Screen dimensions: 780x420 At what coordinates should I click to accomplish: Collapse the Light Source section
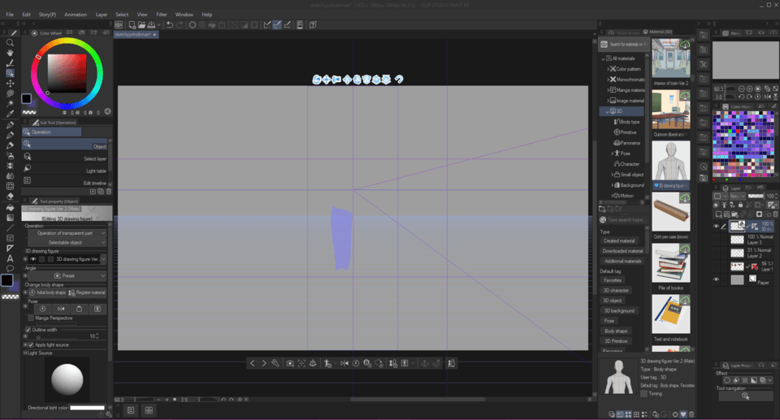[x=25, y=353]
